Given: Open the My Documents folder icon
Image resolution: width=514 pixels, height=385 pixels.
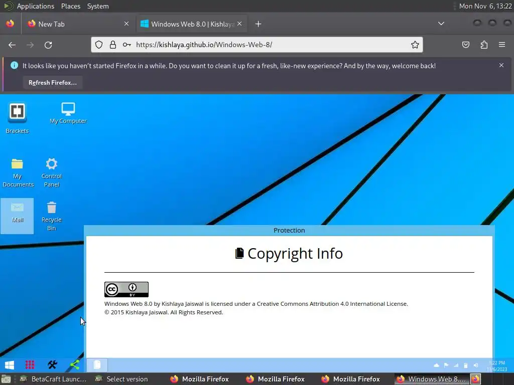Looking at the screenshot, I should (x=18, y=173).
